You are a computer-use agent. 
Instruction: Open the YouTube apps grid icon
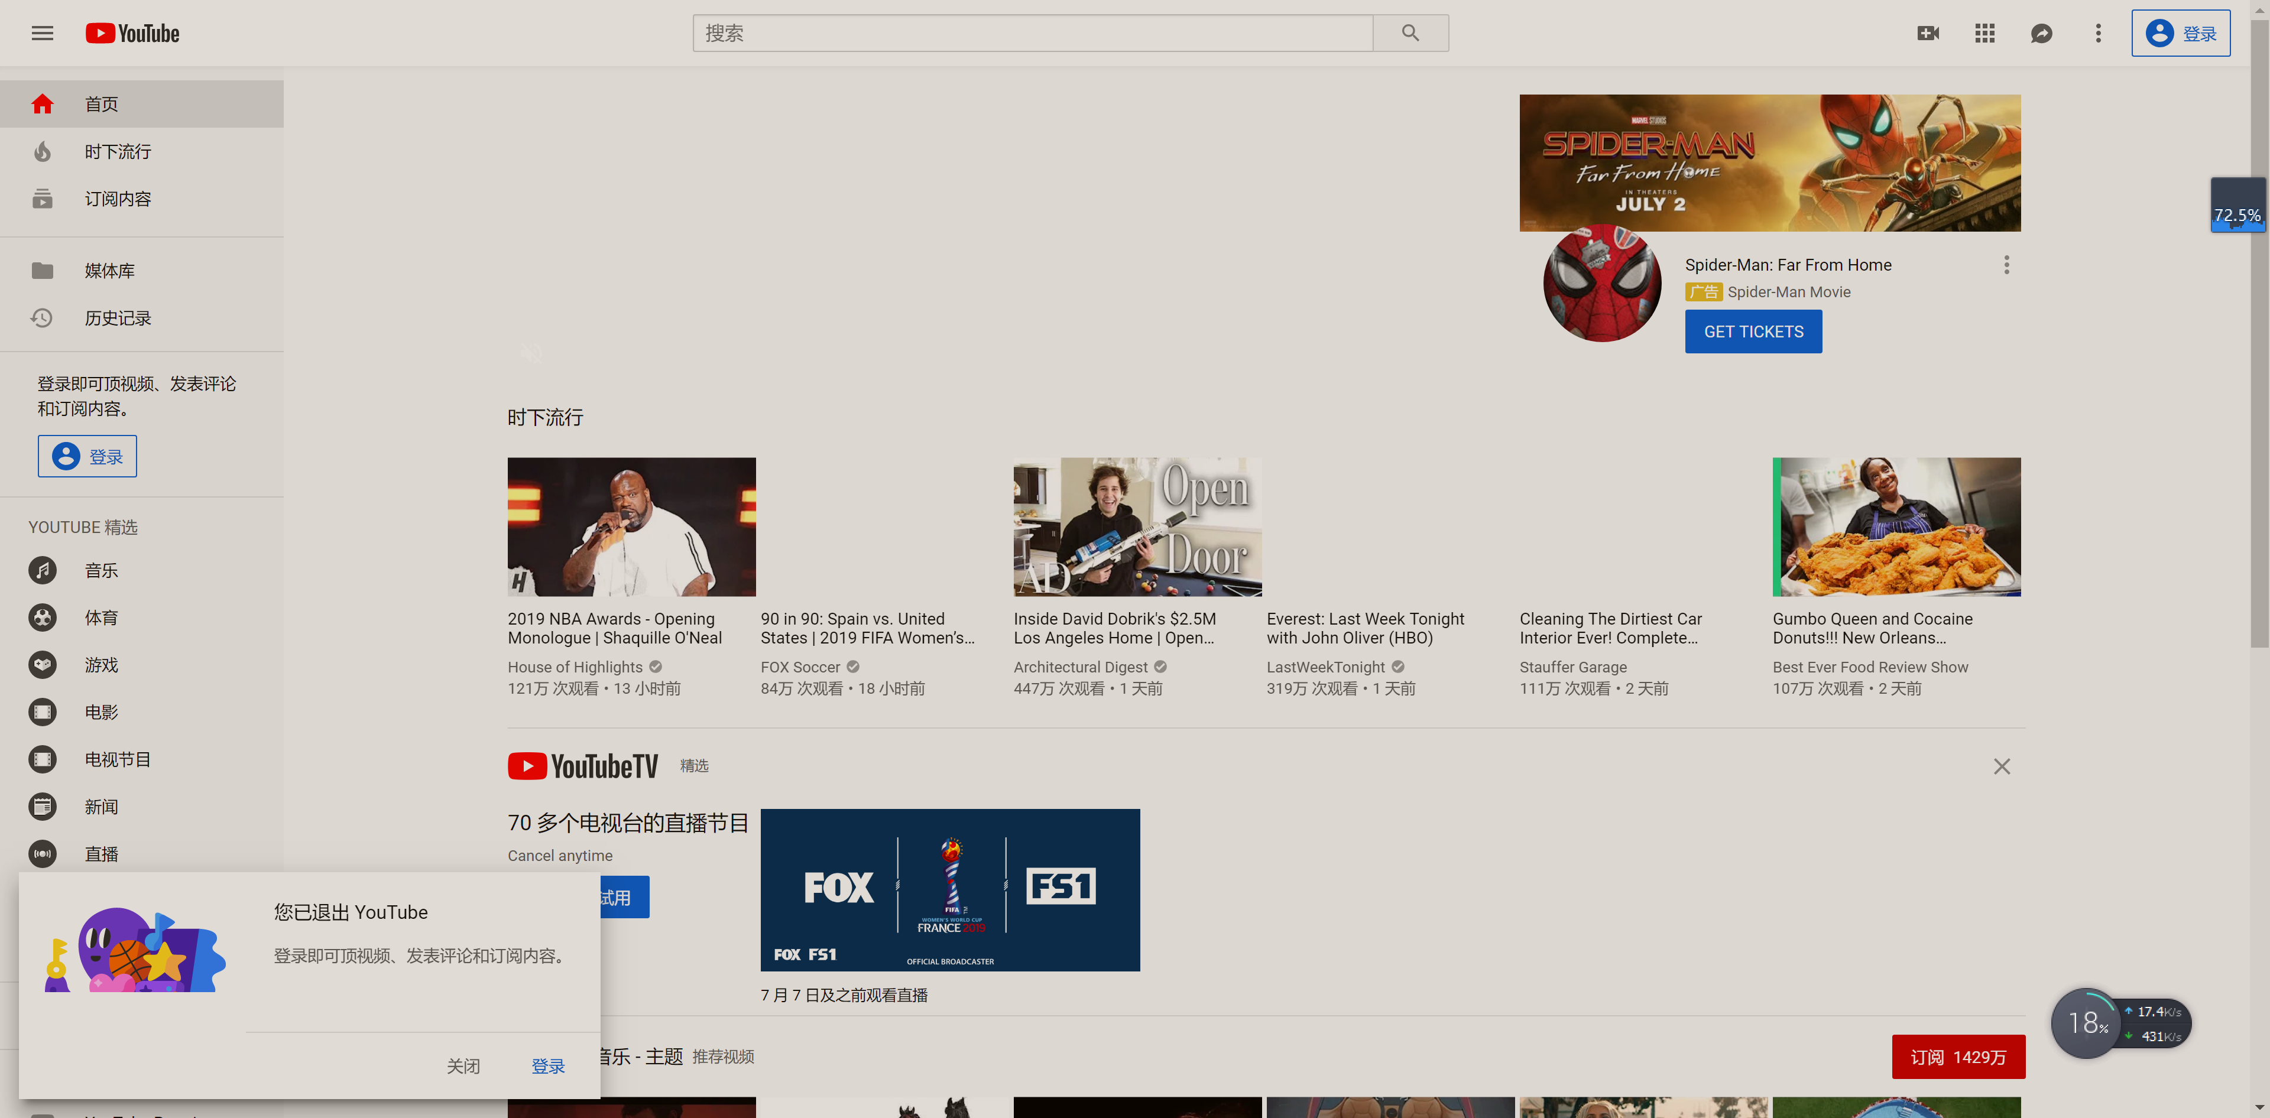coord(1984,34)
